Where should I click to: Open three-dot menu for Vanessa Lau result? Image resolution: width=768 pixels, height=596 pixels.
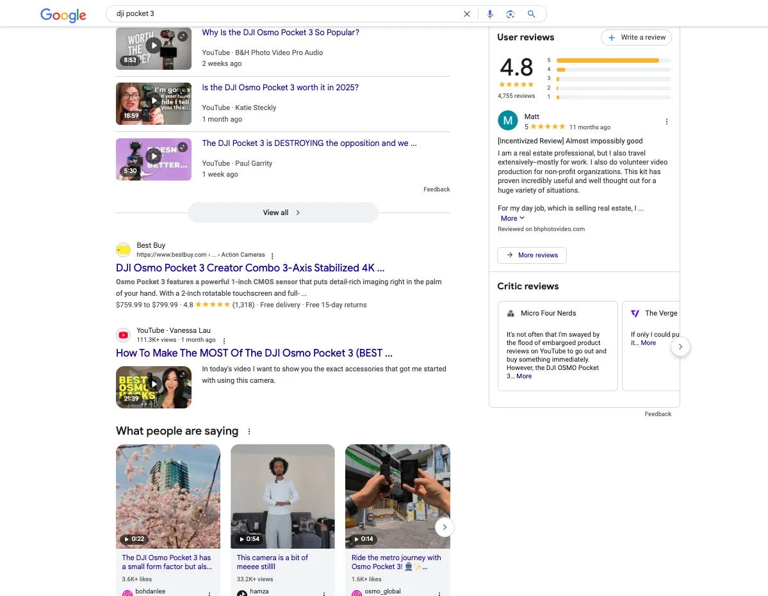(224, 341)
